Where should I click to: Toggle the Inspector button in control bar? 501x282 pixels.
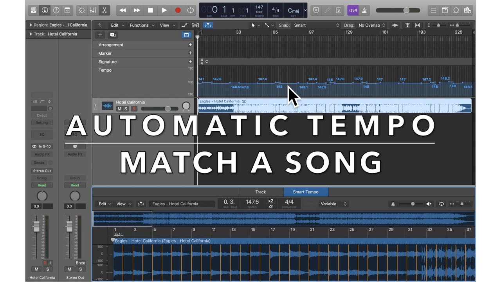click(45, 10)
